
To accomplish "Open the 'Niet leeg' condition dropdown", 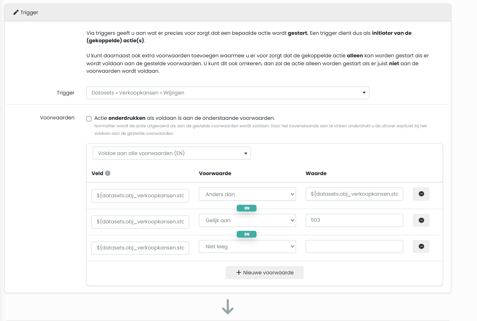I will click(x=247, y=246).
